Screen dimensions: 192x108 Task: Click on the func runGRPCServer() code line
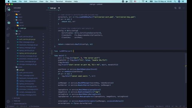point(64,51)
